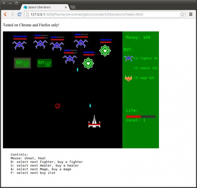
Task: Open a new tab with the blank tab button
Action: pyautogui.click(x=73, y=7)
